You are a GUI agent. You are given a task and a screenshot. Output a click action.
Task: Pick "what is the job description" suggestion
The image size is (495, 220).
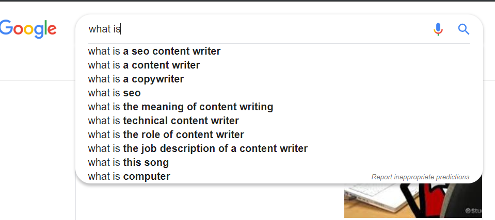pos(198,149)
